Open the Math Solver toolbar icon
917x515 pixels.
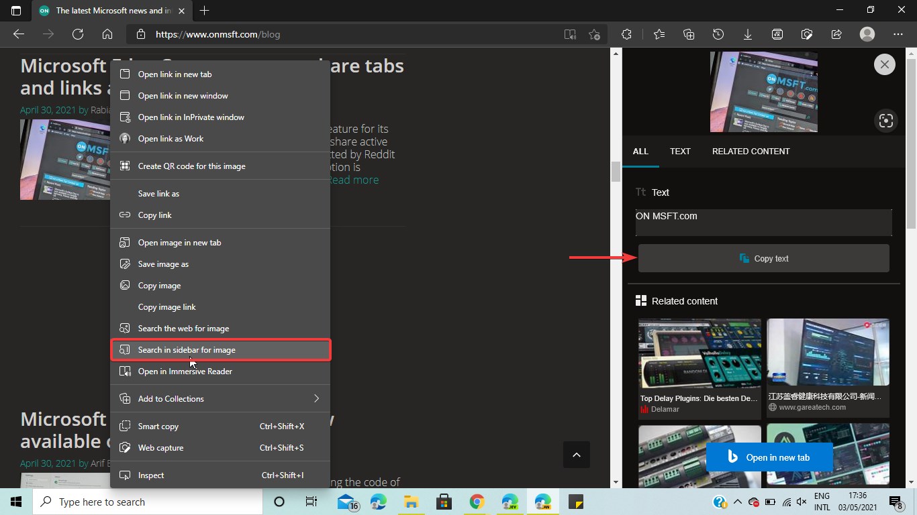click(x=777, y=34)
